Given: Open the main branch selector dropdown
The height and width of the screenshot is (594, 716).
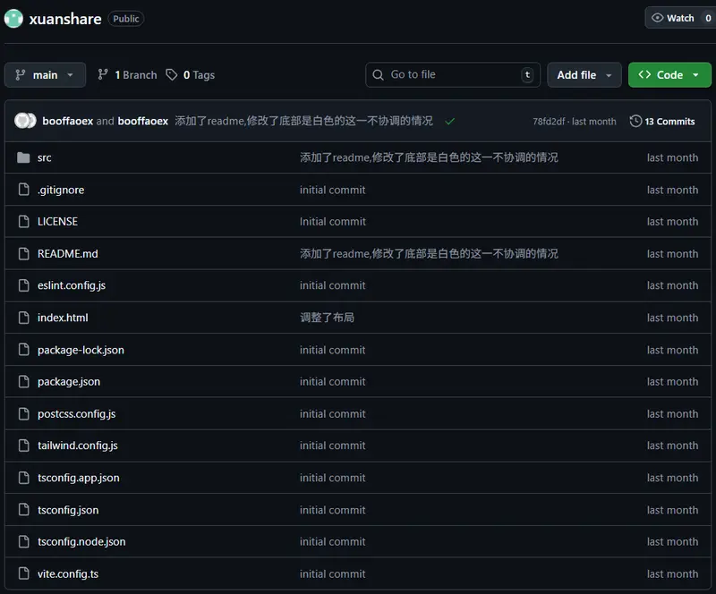Looking at the screenshot, I should [x=45, y=75].
